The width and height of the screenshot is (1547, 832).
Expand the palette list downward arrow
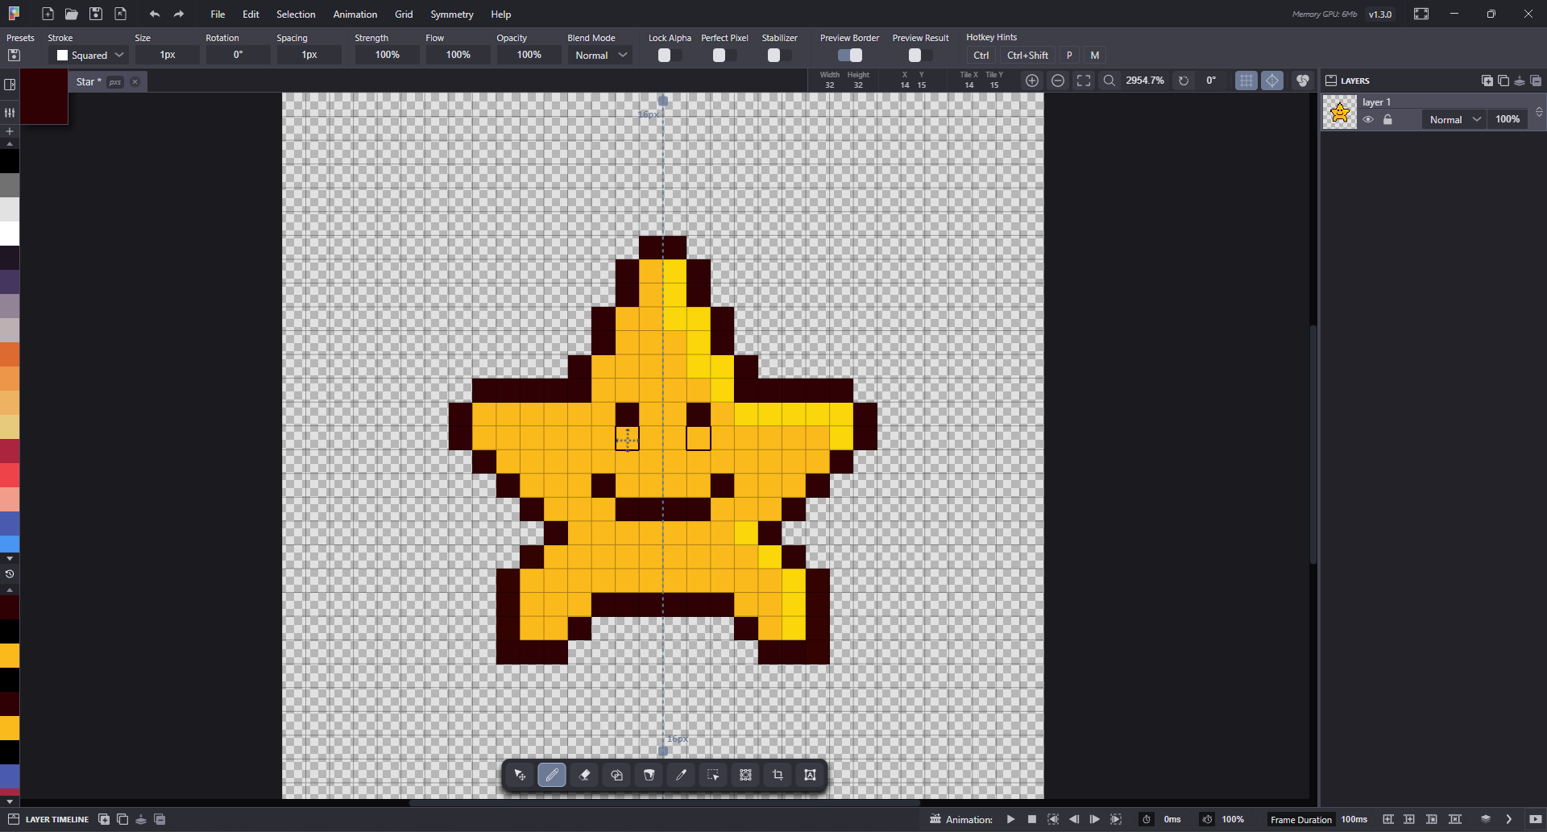[10, 558]
